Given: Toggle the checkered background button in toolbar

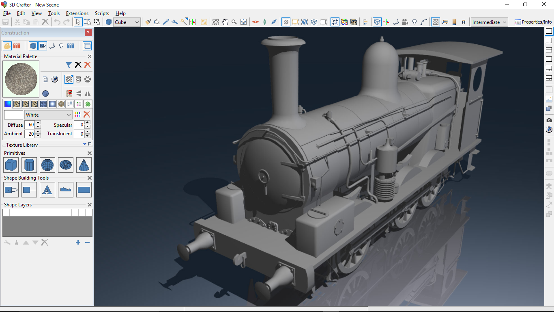Looking at the screenshot, I should pyautogui.click(x=435, y=22).
